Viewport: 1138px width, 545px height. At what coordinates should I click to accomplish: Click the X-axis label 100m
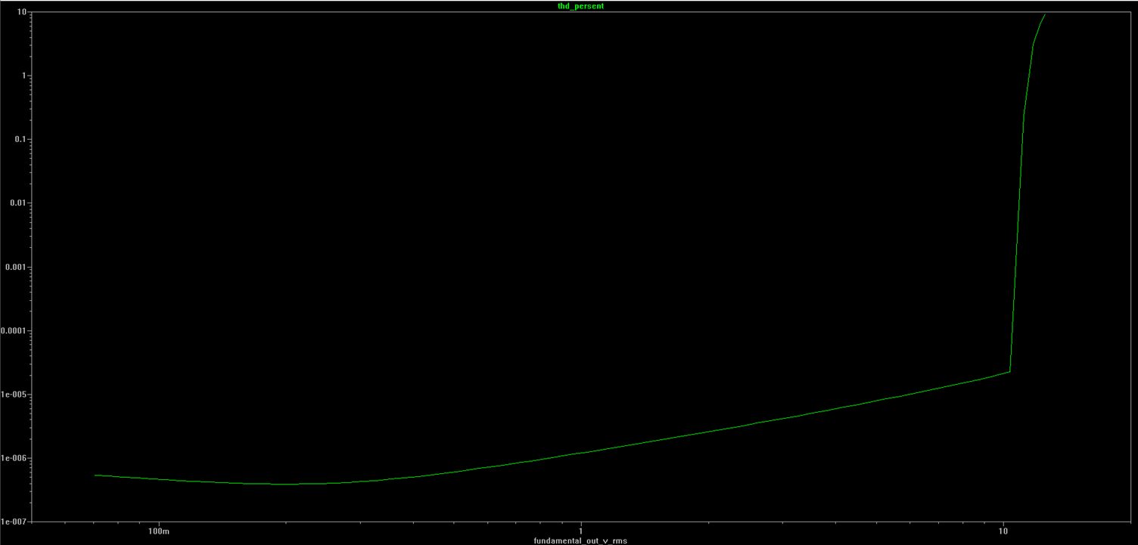159,531
